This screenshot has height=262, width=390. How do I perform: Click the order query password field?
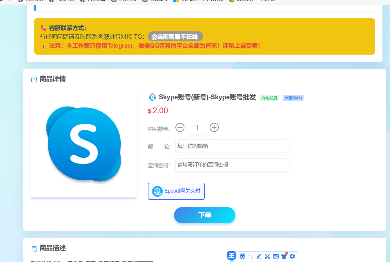click(232, 165)
